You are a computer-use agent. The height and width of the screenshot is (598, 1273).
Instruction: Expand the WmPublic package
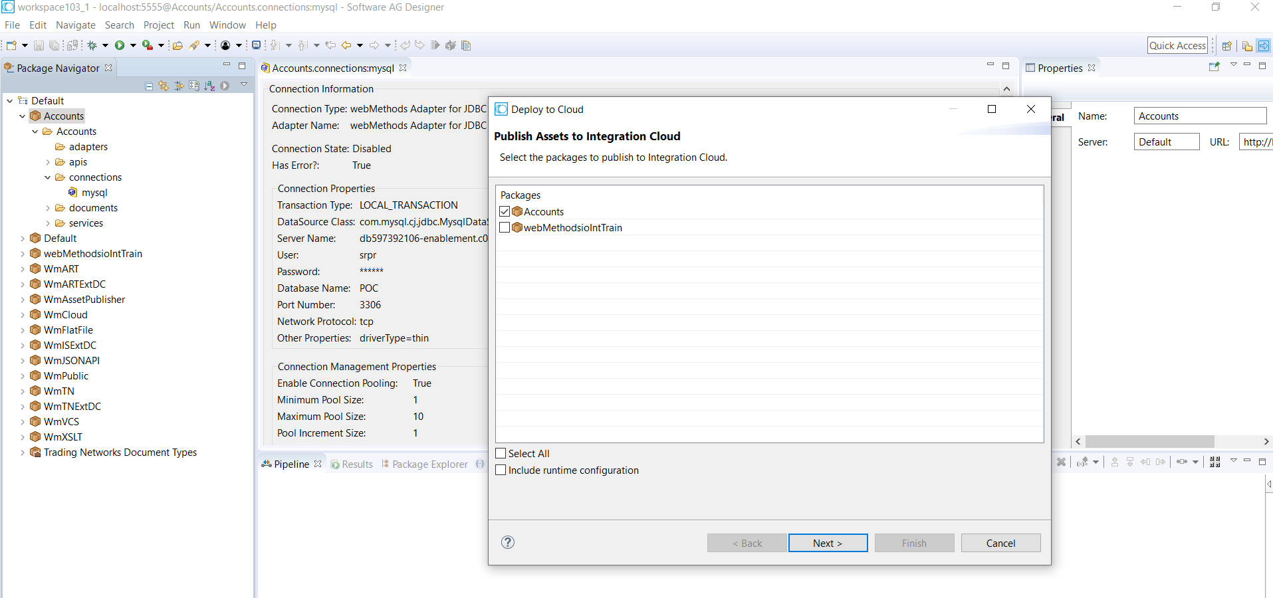22,376
